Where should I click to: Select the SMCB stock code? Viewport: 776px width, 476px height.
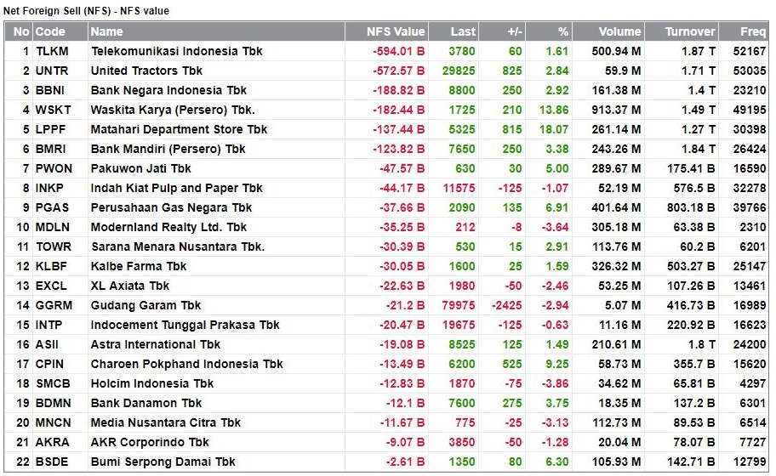click(x=53, y=383)
